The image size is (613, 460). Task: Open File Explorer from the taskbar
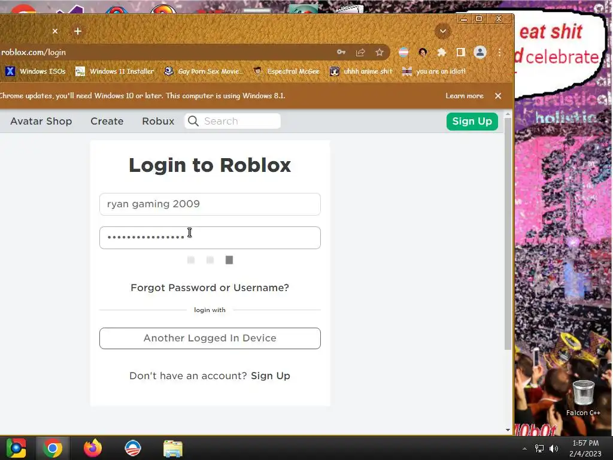click(173, 449)
